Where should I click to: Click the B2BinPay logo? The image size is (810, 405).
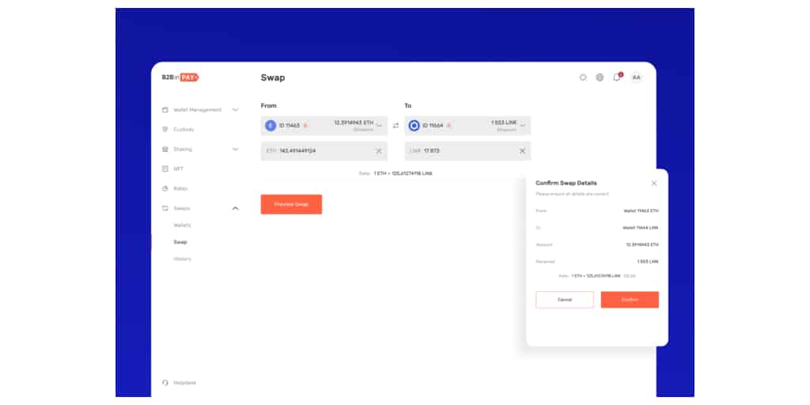[180, 78]
